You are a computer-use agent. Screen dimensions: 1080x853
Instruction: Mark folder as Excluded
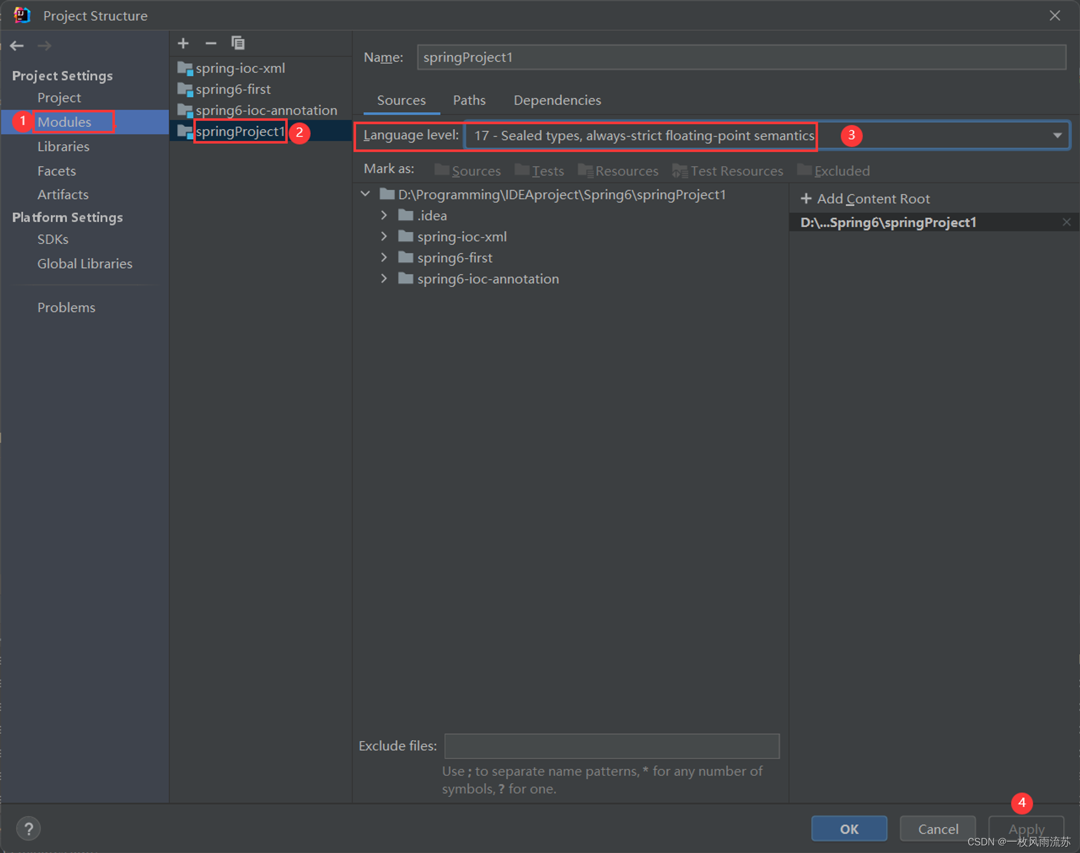pyautogui.click(x=834, y=171)
